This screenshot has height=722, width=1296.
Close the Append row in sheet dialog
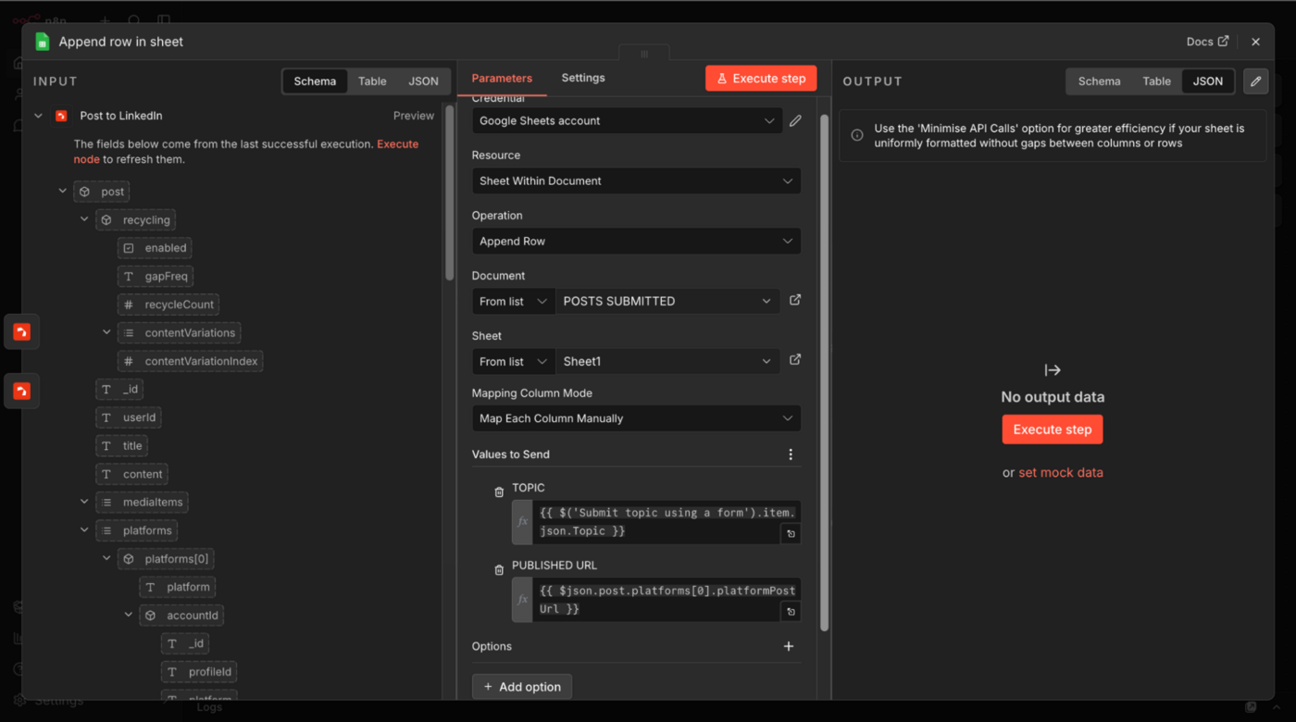(1255, 42)
